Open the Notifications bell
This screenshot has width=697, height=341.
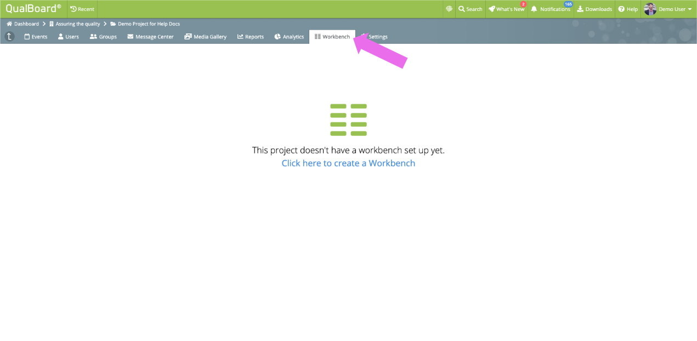click(x=551, y=9)
